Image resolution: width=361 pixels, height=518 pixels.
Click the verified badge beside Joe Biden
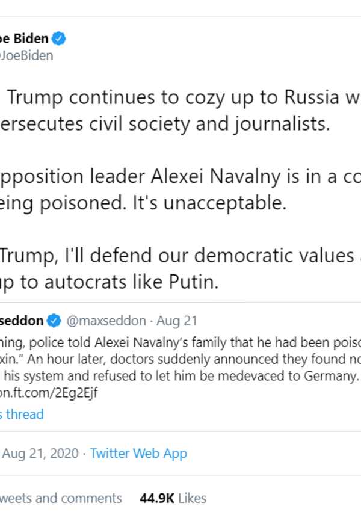click(58, 40)
